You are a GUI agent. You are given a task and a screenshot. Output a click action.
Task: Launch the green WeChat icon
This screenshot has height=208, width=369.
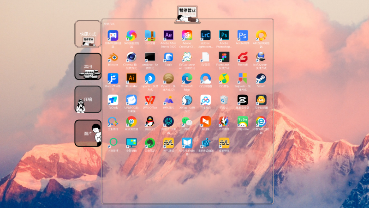coord(187,121)
